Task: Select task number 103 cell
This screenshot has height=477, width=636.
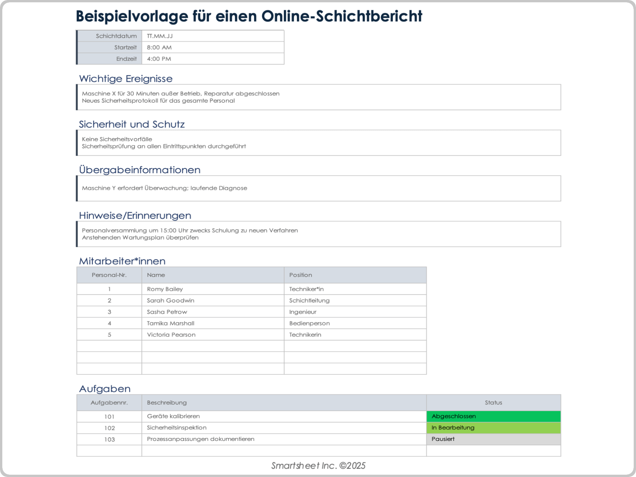Action: pyautogui.click(x=109, y=439)
